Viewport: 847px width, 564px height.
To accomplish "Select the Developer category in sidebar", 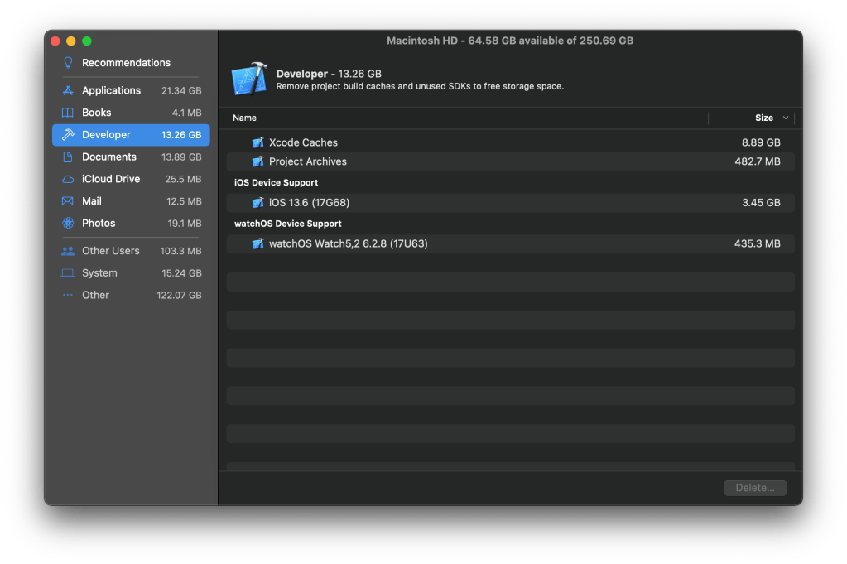I will pyautogui.click(x=131, y=135).
